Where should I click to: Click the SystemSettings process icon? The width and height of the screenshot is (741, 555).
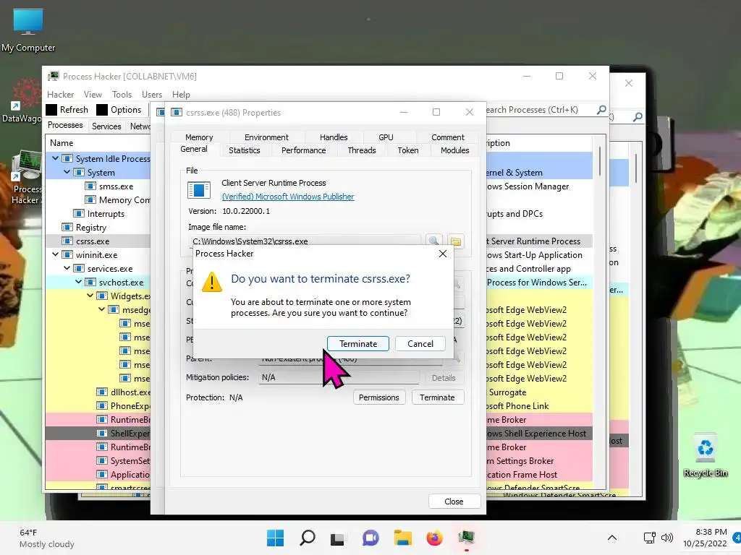click(101, 460)
